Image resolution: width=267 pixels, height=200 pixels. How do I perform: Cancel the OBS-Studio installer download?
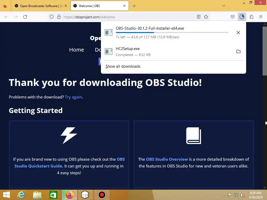click(x=238, y=33)
